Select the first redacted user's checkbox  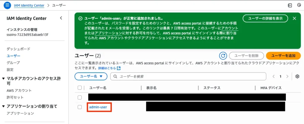click(80, 97)
